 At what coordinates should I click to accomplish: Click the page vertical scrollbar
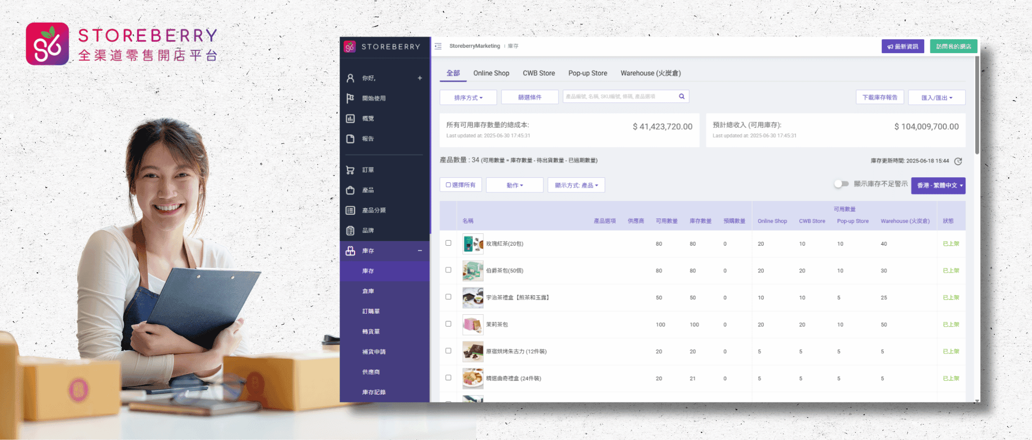pyautogui.click(x=977, y=106)
